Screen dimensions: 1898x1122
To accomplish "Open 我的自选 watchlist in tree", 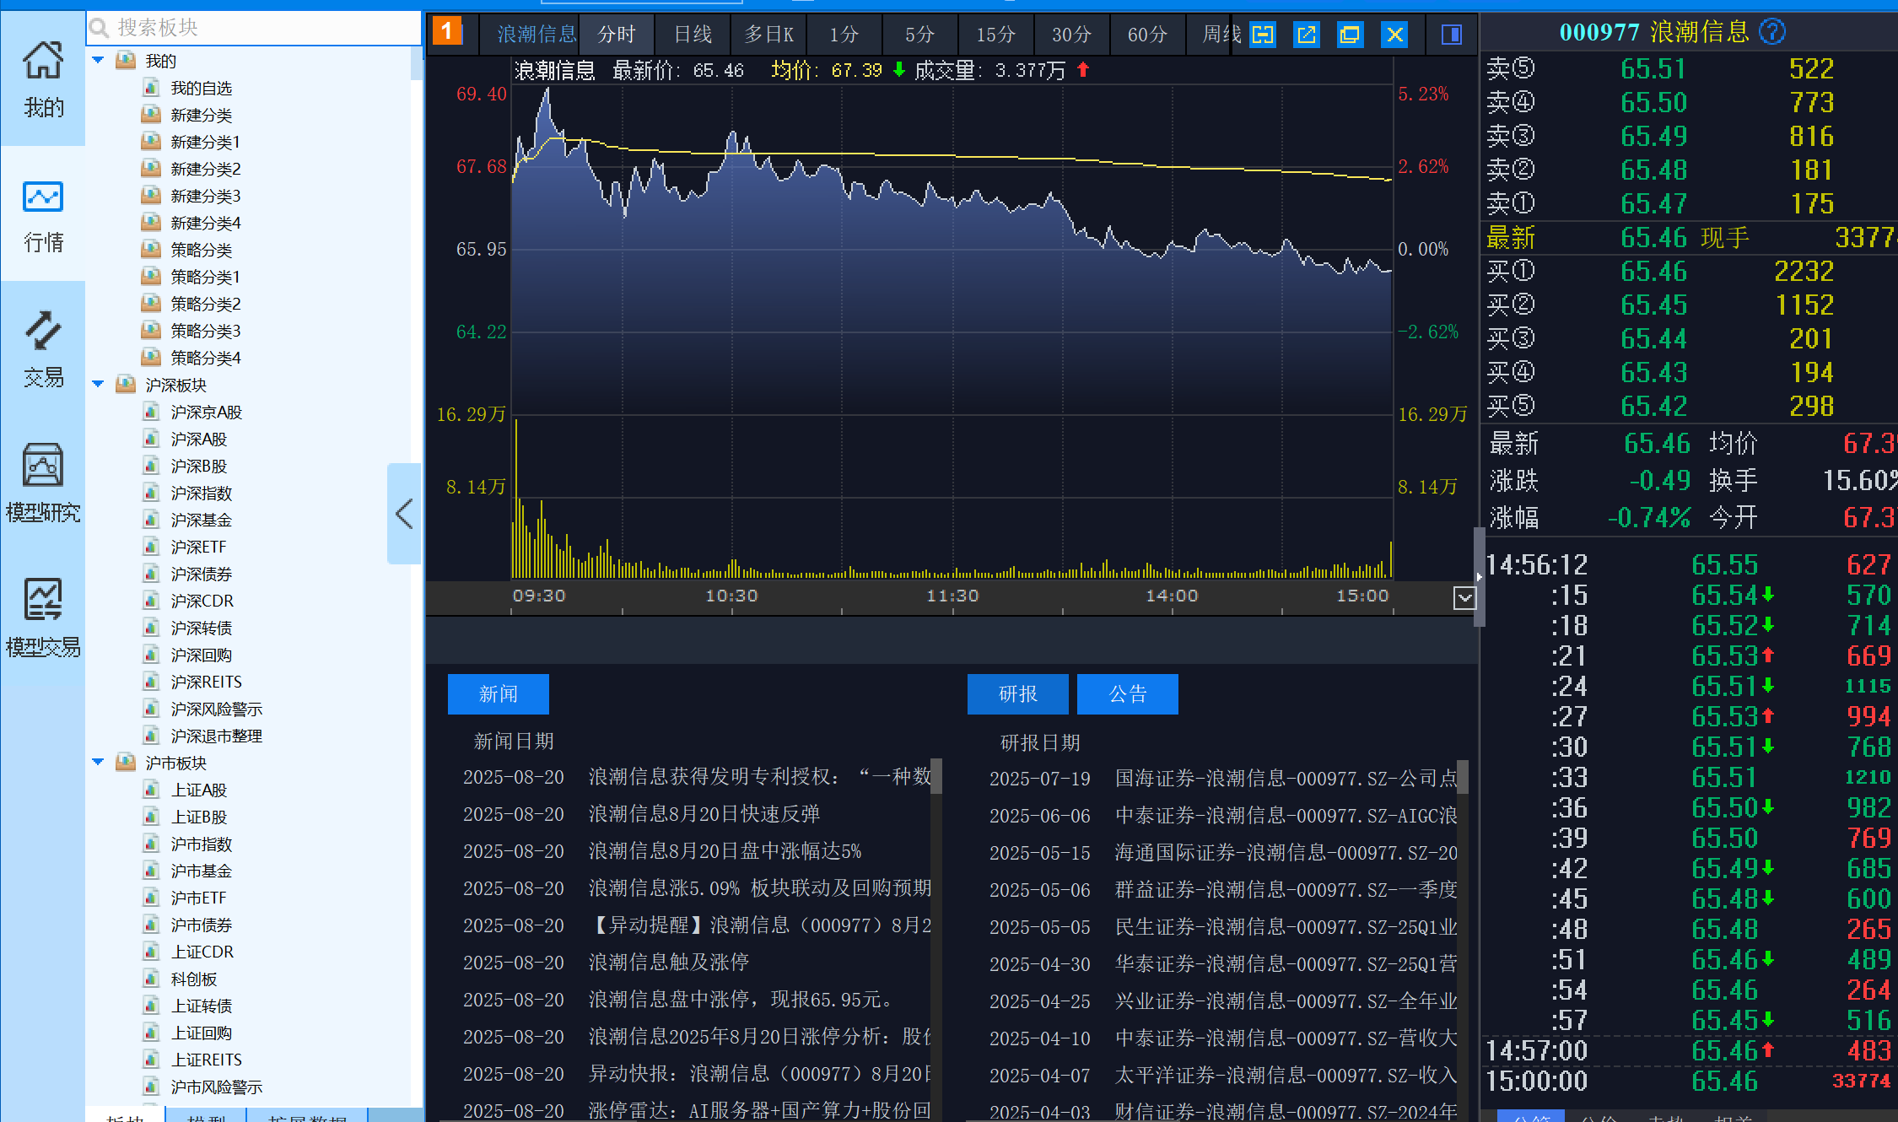I will point(201,88).
